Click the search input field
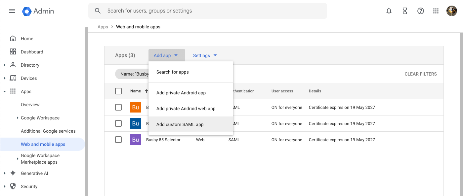Viewport: 463px width, 196px height. 208,11
